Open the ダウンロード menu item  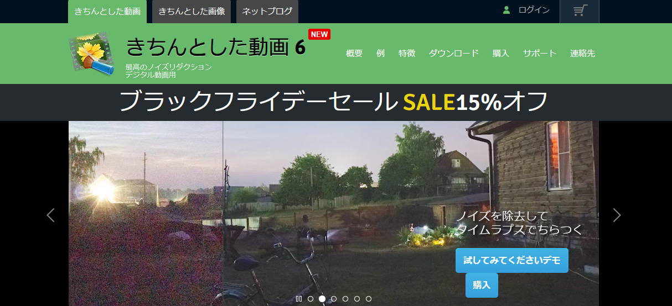pyautogui.click(x=453, y=54)
